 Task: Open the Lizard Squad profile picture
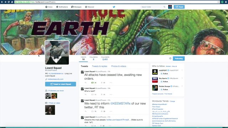[x=57, y=53]
